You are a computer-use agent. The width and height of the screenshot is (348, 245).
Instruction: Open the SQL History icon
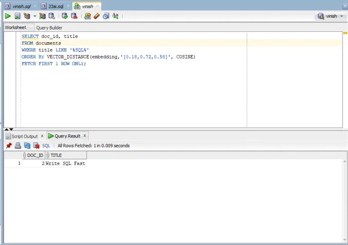coord(106,16)
